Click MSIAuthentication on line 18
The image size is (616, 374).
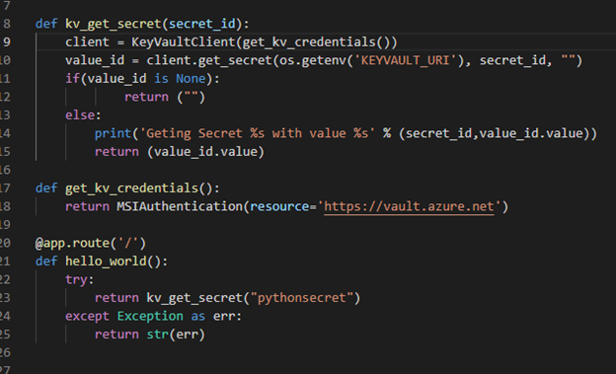click(x=180, y=206)
